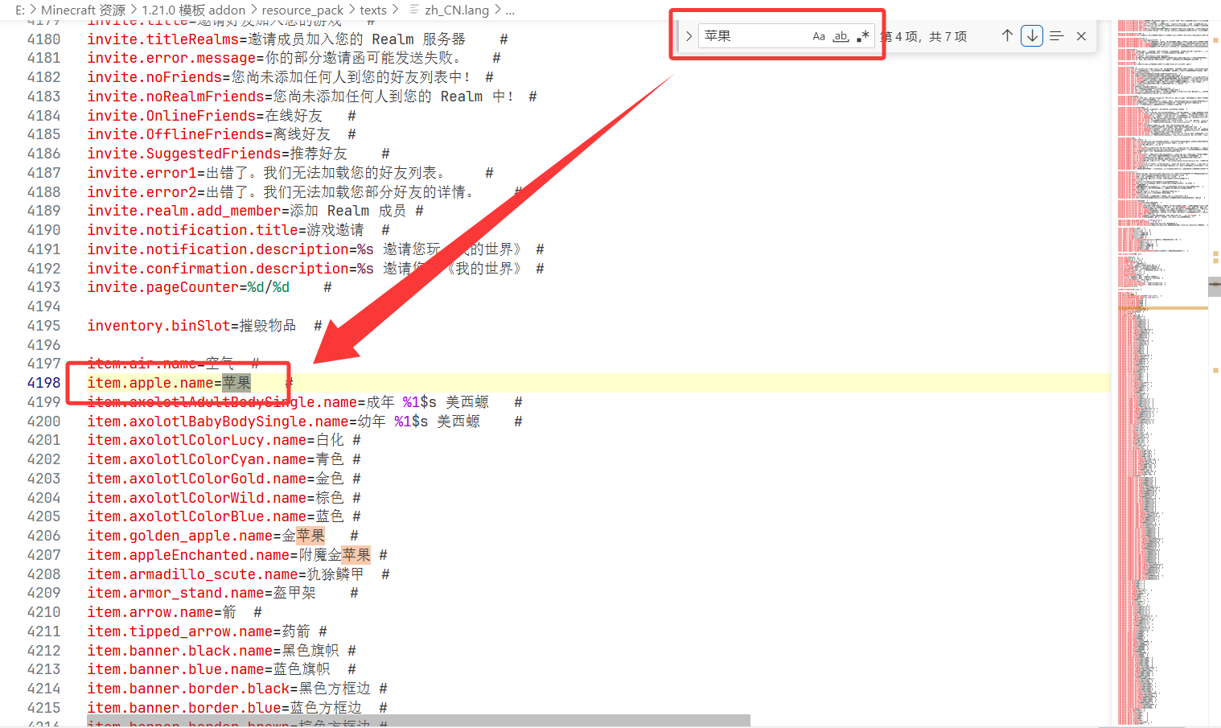Screen dimensions: 1221x728
Task: Click the breadcrumb ellipsis symbol item
Action: click(x=510, y=10)
